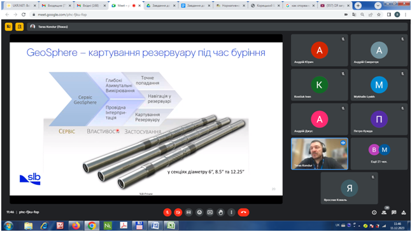Viewport: 412px width, 232px height.
Task: Open the Word taskbar button
Action: pyautogui.click(x=155, y=226)
